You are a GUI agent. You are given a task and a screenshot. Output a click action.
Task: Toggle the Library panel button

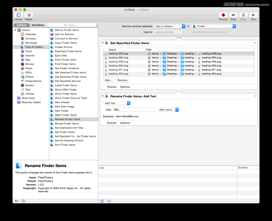(x=19, y=15)
